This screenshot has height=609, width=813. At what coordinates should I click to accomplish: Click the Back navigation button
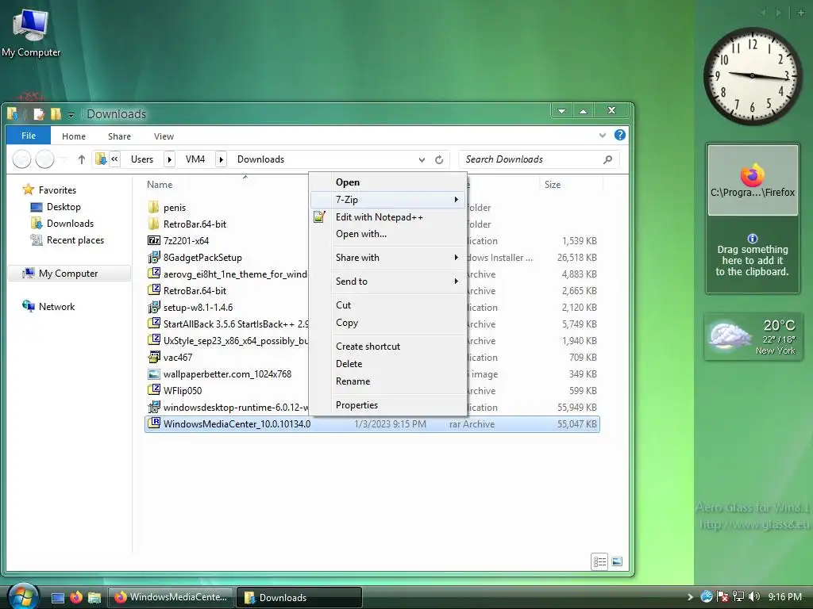(21, 159)
